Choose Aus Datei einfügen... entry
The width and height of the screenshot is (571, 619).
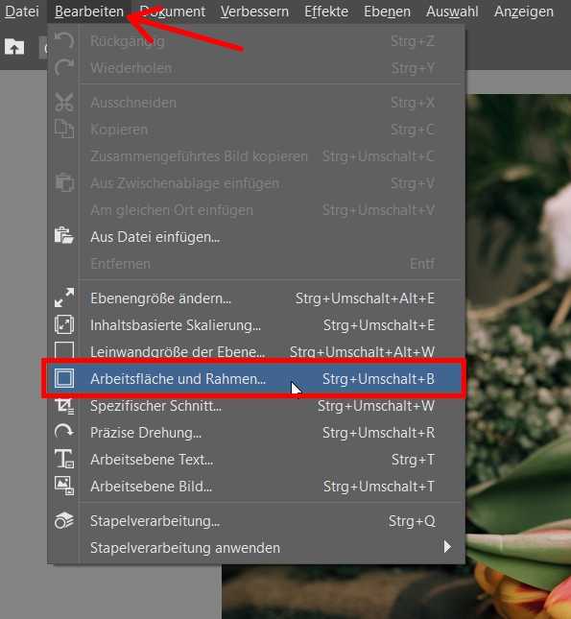(x=256, y=236)
